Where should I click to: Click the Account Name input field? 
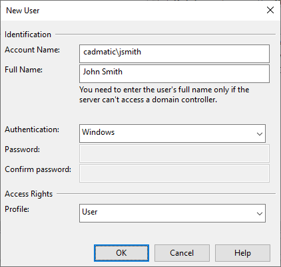tap(174, 54)
